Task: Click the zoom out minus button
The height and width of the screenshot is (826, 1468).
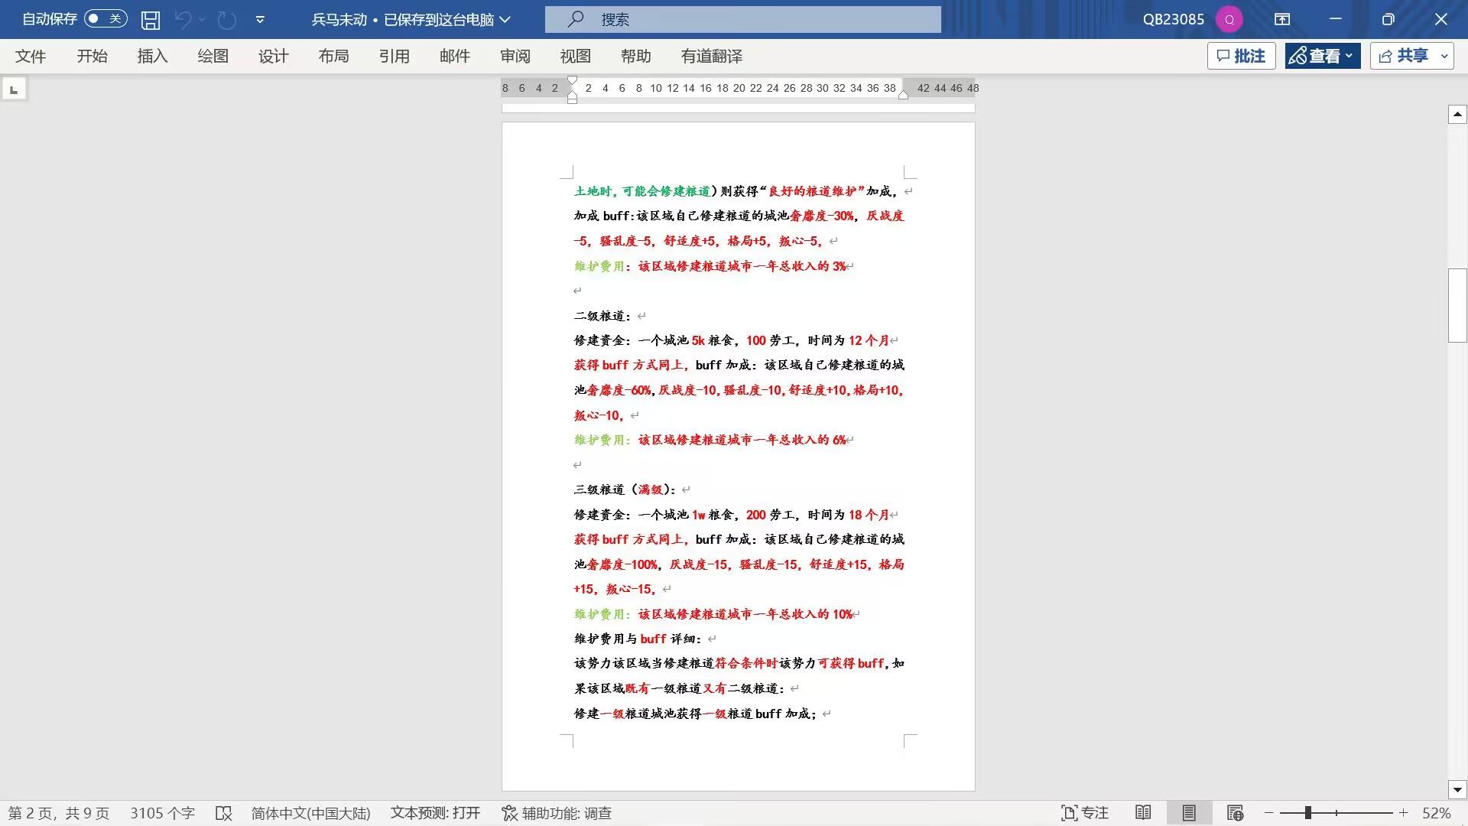Action: pos(1269,813)
